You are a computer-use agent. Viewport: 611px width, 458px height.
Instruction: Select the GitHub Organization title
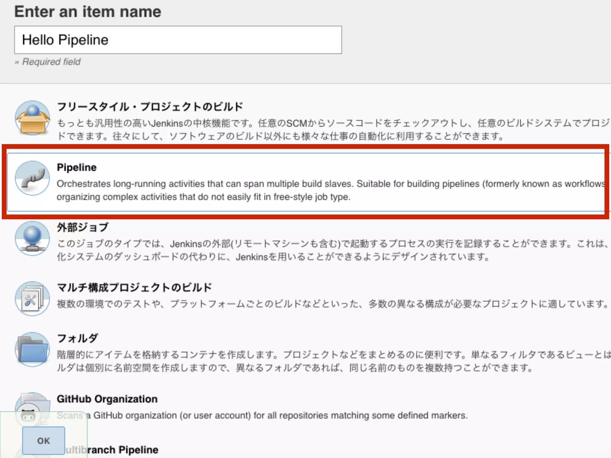[x=107, y=399]
